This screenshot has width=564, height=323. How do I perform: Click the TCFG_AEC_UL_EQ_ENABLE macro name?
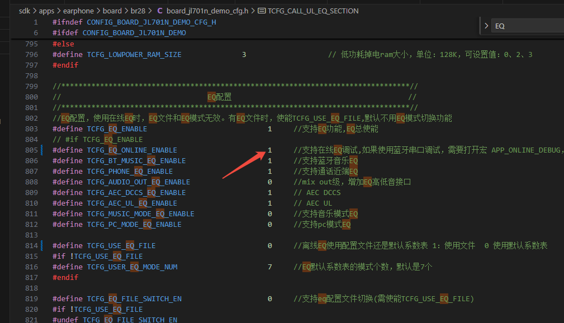[x=132, y=203]
